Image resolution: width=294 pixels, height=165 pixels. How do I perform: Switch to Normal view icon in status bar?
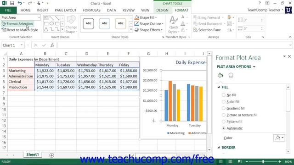click(x=221, y=161)
